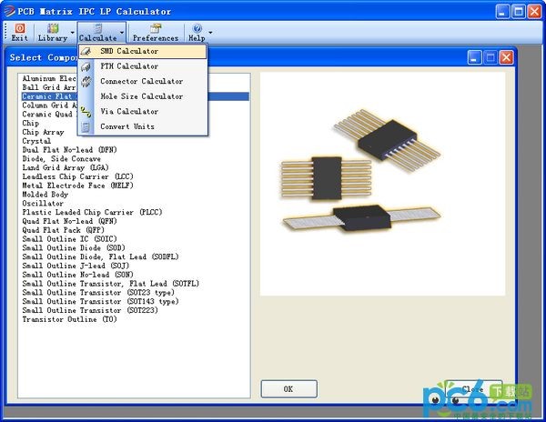Click the OK button
This screenshot has width=546, height=422.
coord(288,389)
